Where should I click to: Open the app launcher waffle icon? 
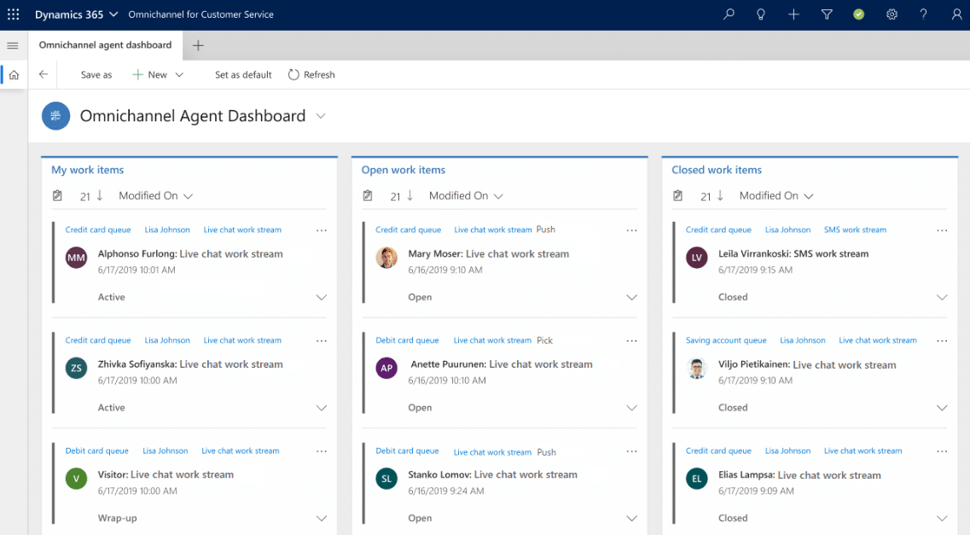pyautogui.click(x=13, y=15)
